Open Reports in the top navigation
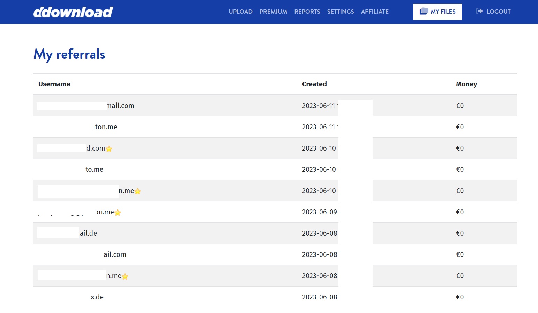This screenshot has width=538, height=313. (307, 12)
